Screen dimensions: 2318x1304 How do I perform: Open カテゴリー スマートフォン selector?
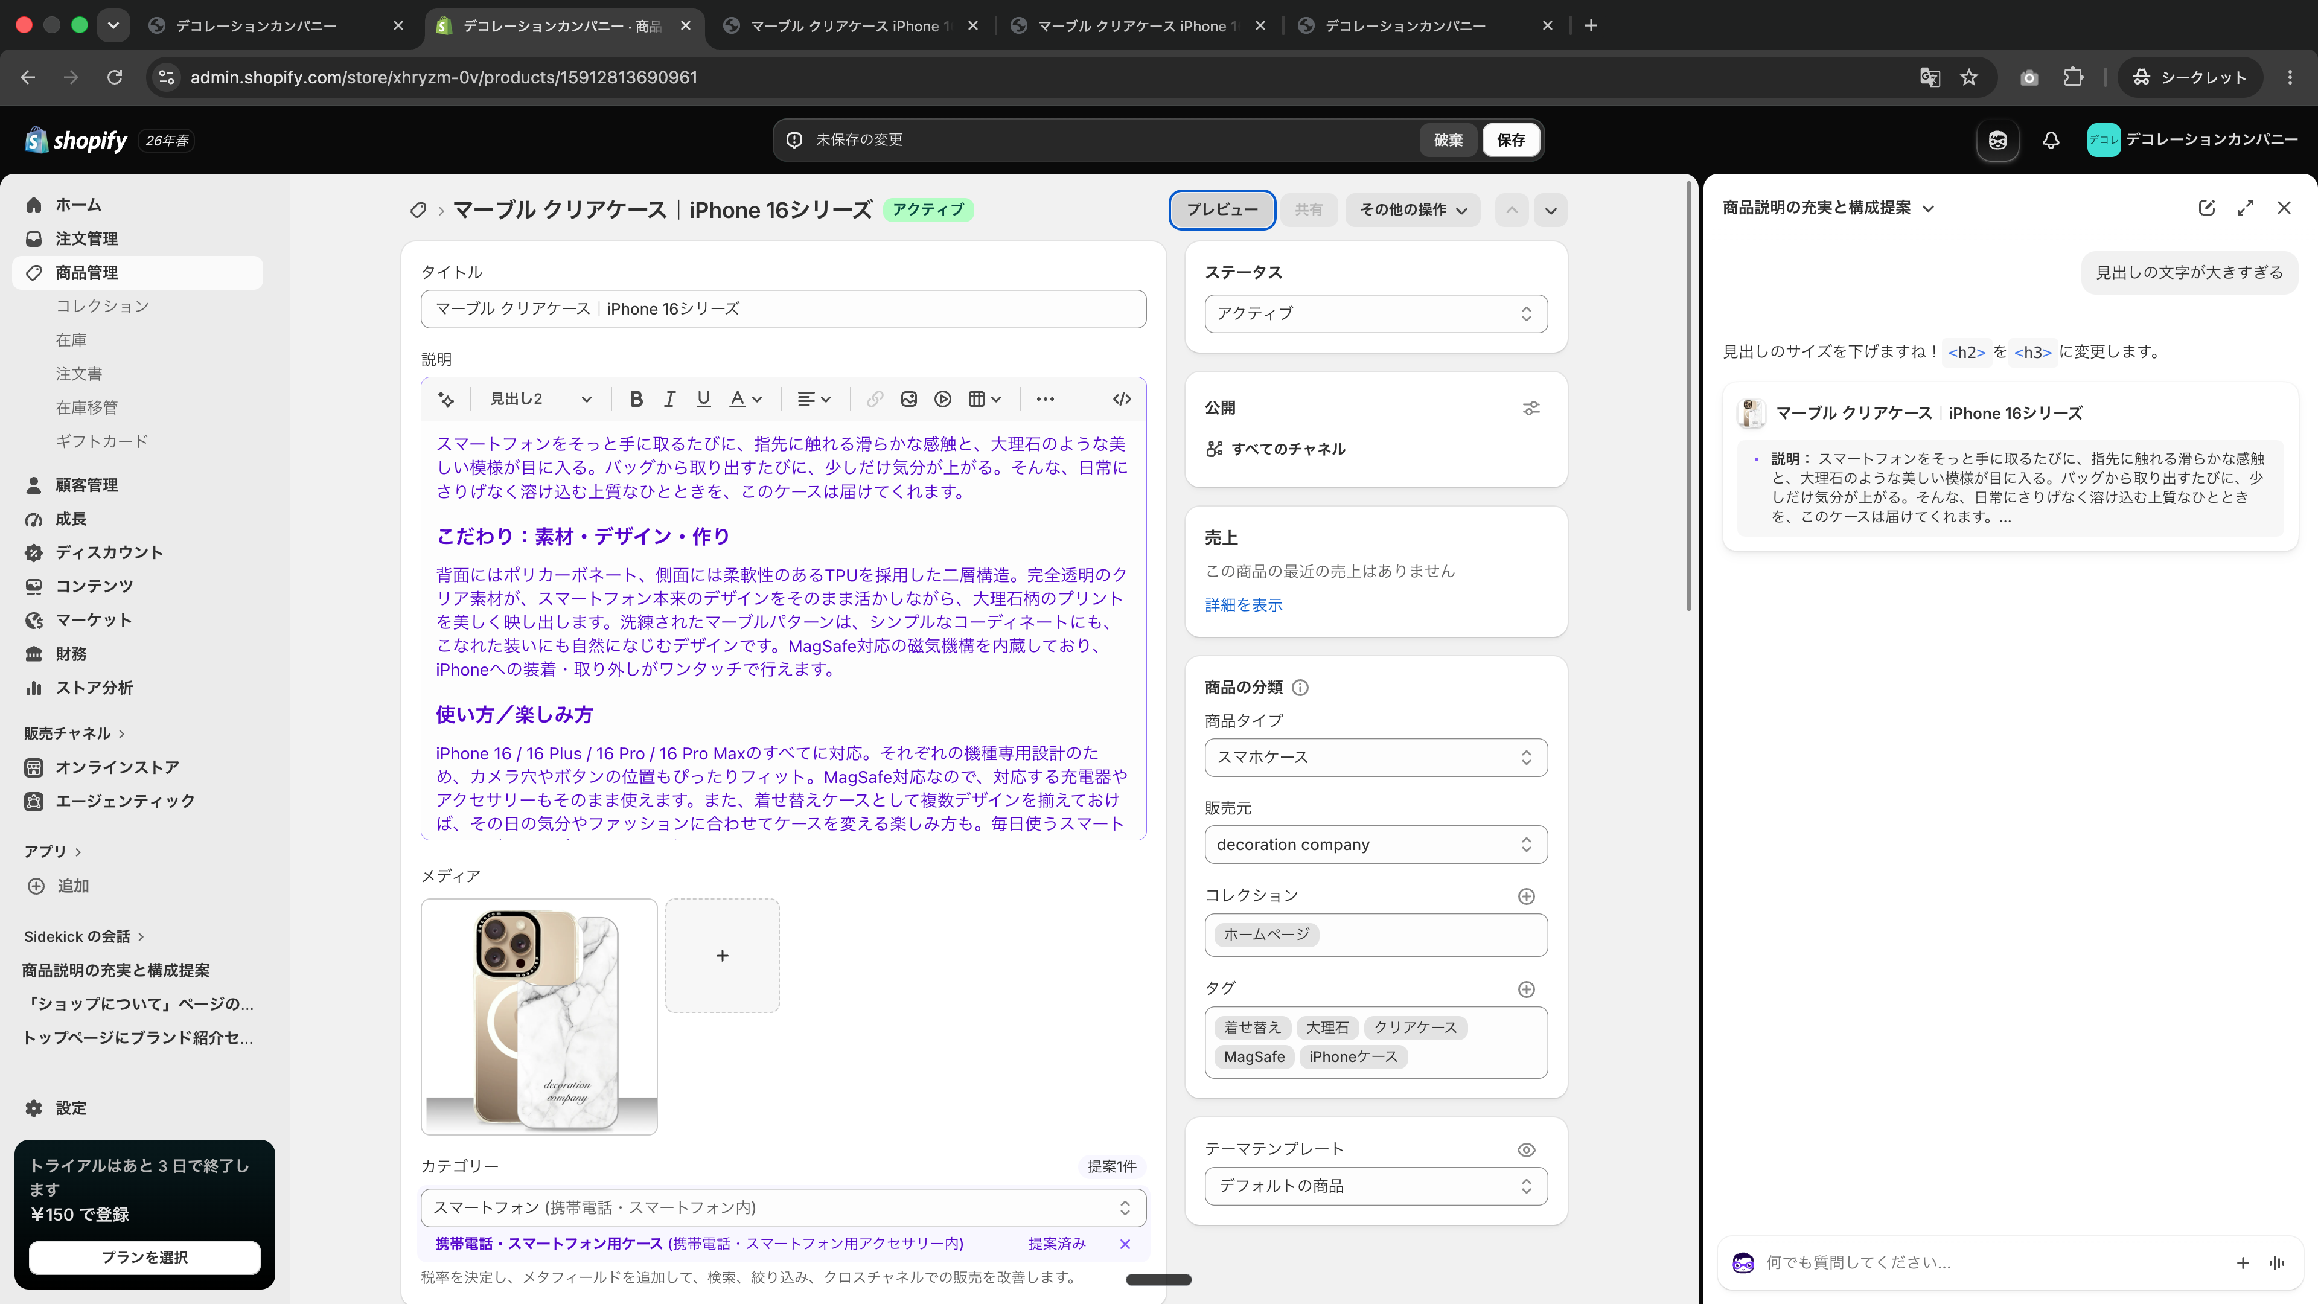click(783, 1207)
